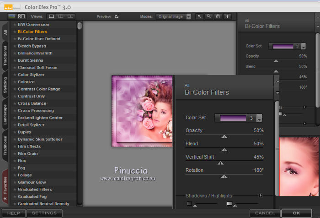The height and width of the screenshot is (218, 320).
Task: Open the Modes Original Image dropdown
Action: point(173,16)
